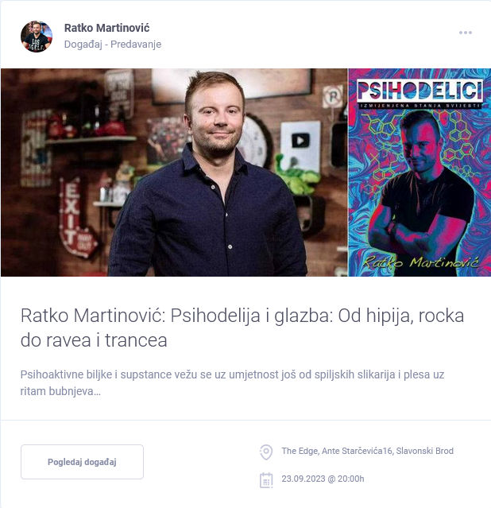491x508 pixels.
Task: Click The Edge, Slavonski Brod venue address
Action: pyautogui.click(x=367, y=451)
